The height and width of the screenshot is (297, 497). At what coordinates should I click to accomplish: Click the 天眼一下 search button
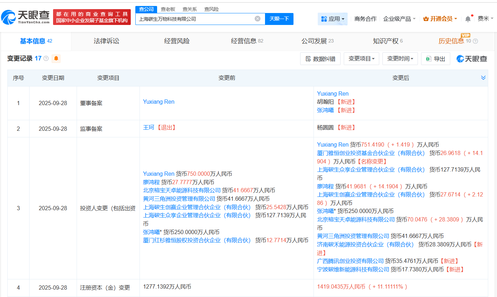[x=279, y=19]
